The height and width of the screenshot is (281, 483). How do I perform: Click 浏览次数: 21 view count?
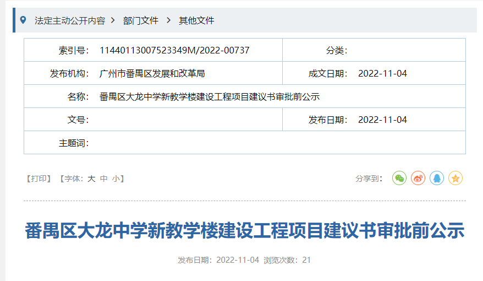point(287,260)
